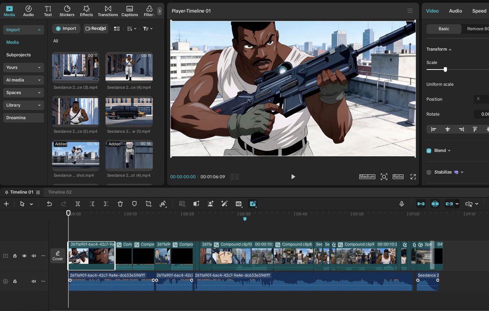Expand the Blend options arrow

pyautogui.click(x=449, y=151)
